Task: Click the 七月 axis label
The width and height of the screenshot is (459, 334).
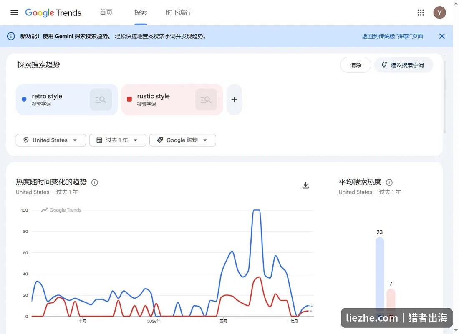Action: pos(294,321)
